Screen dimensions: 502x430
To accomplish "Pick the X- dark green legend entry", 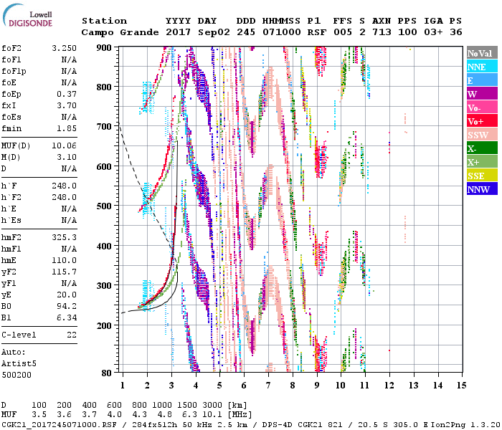I will point(479,149).
